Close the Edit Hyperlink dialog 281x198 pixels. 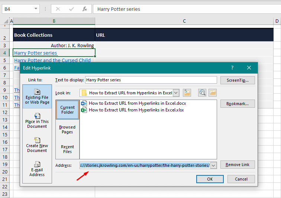(249, 68)
